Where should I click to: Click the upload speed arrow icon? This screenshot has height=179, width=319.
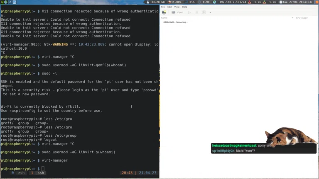(249, 2)
